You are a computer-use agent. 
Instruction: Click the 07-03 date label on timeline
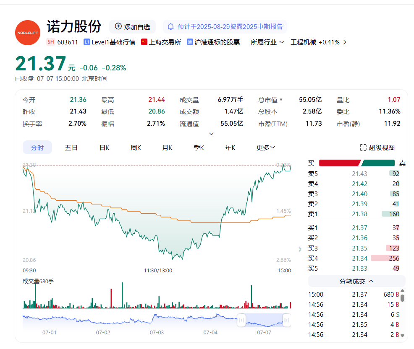coord(157,332)
